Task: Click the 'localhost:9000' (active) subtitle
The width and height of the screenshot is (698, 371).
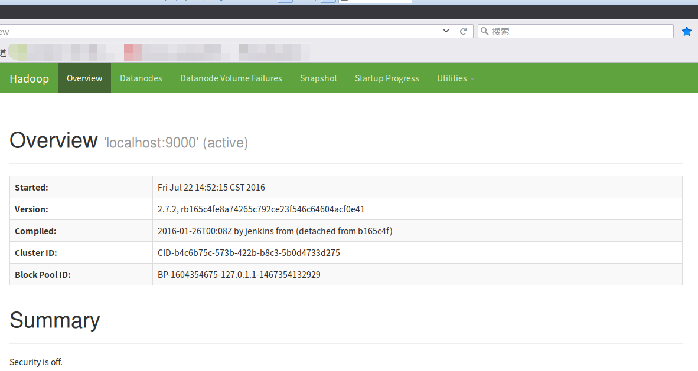Action: 176,143
